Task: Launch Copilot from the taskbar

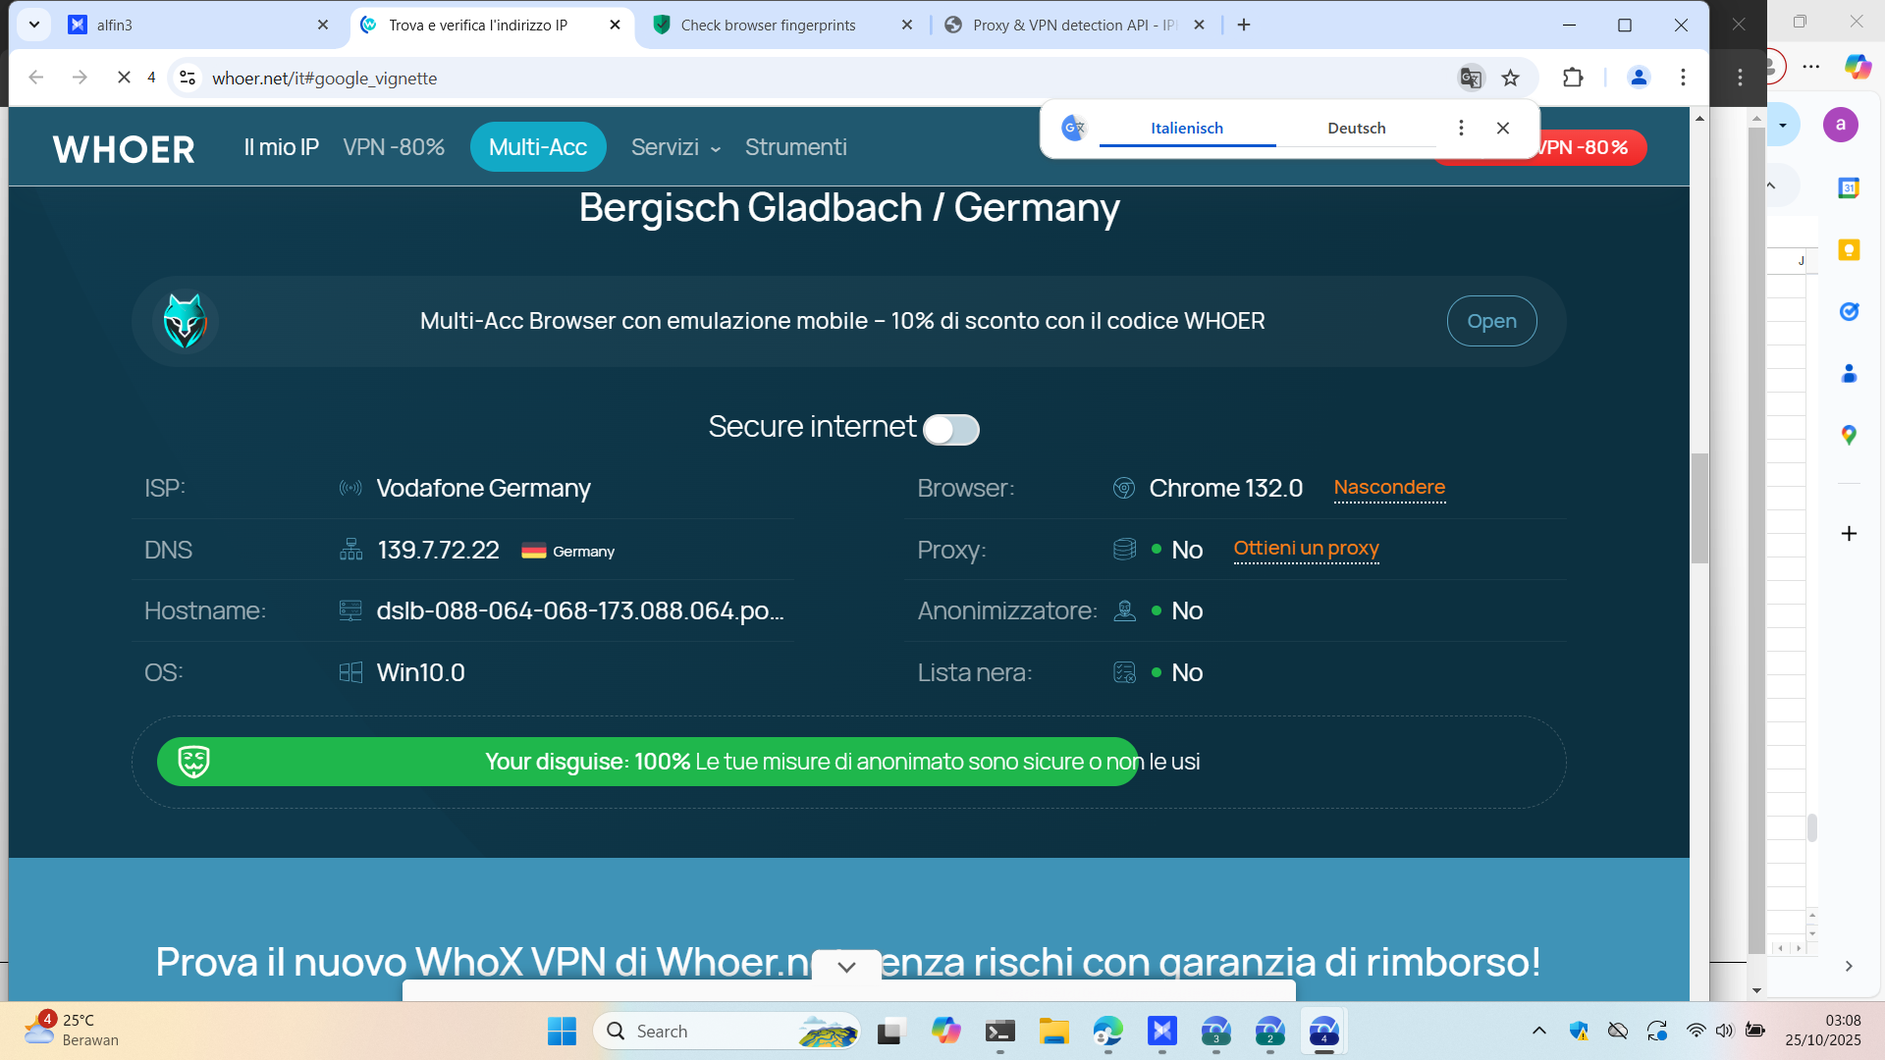Action: 945,1031
